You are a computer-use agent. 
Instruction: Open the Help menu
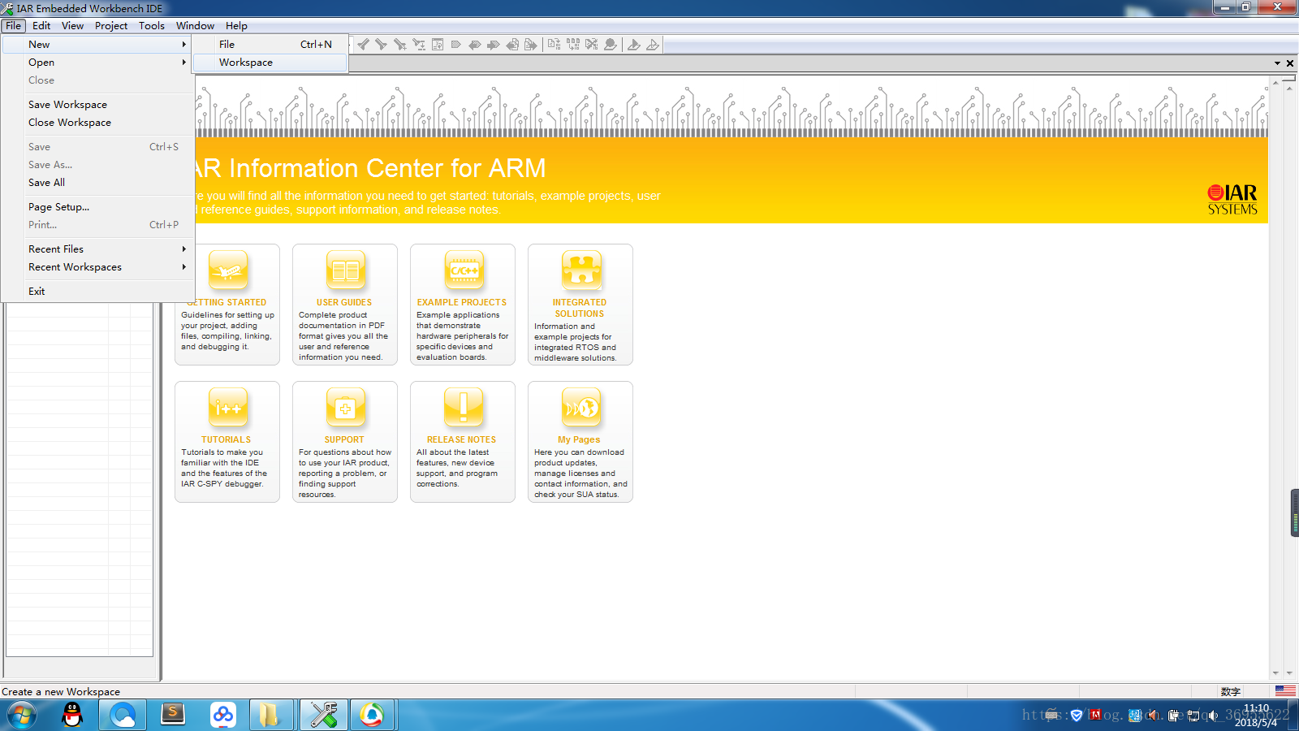click(x=236, y=26)
